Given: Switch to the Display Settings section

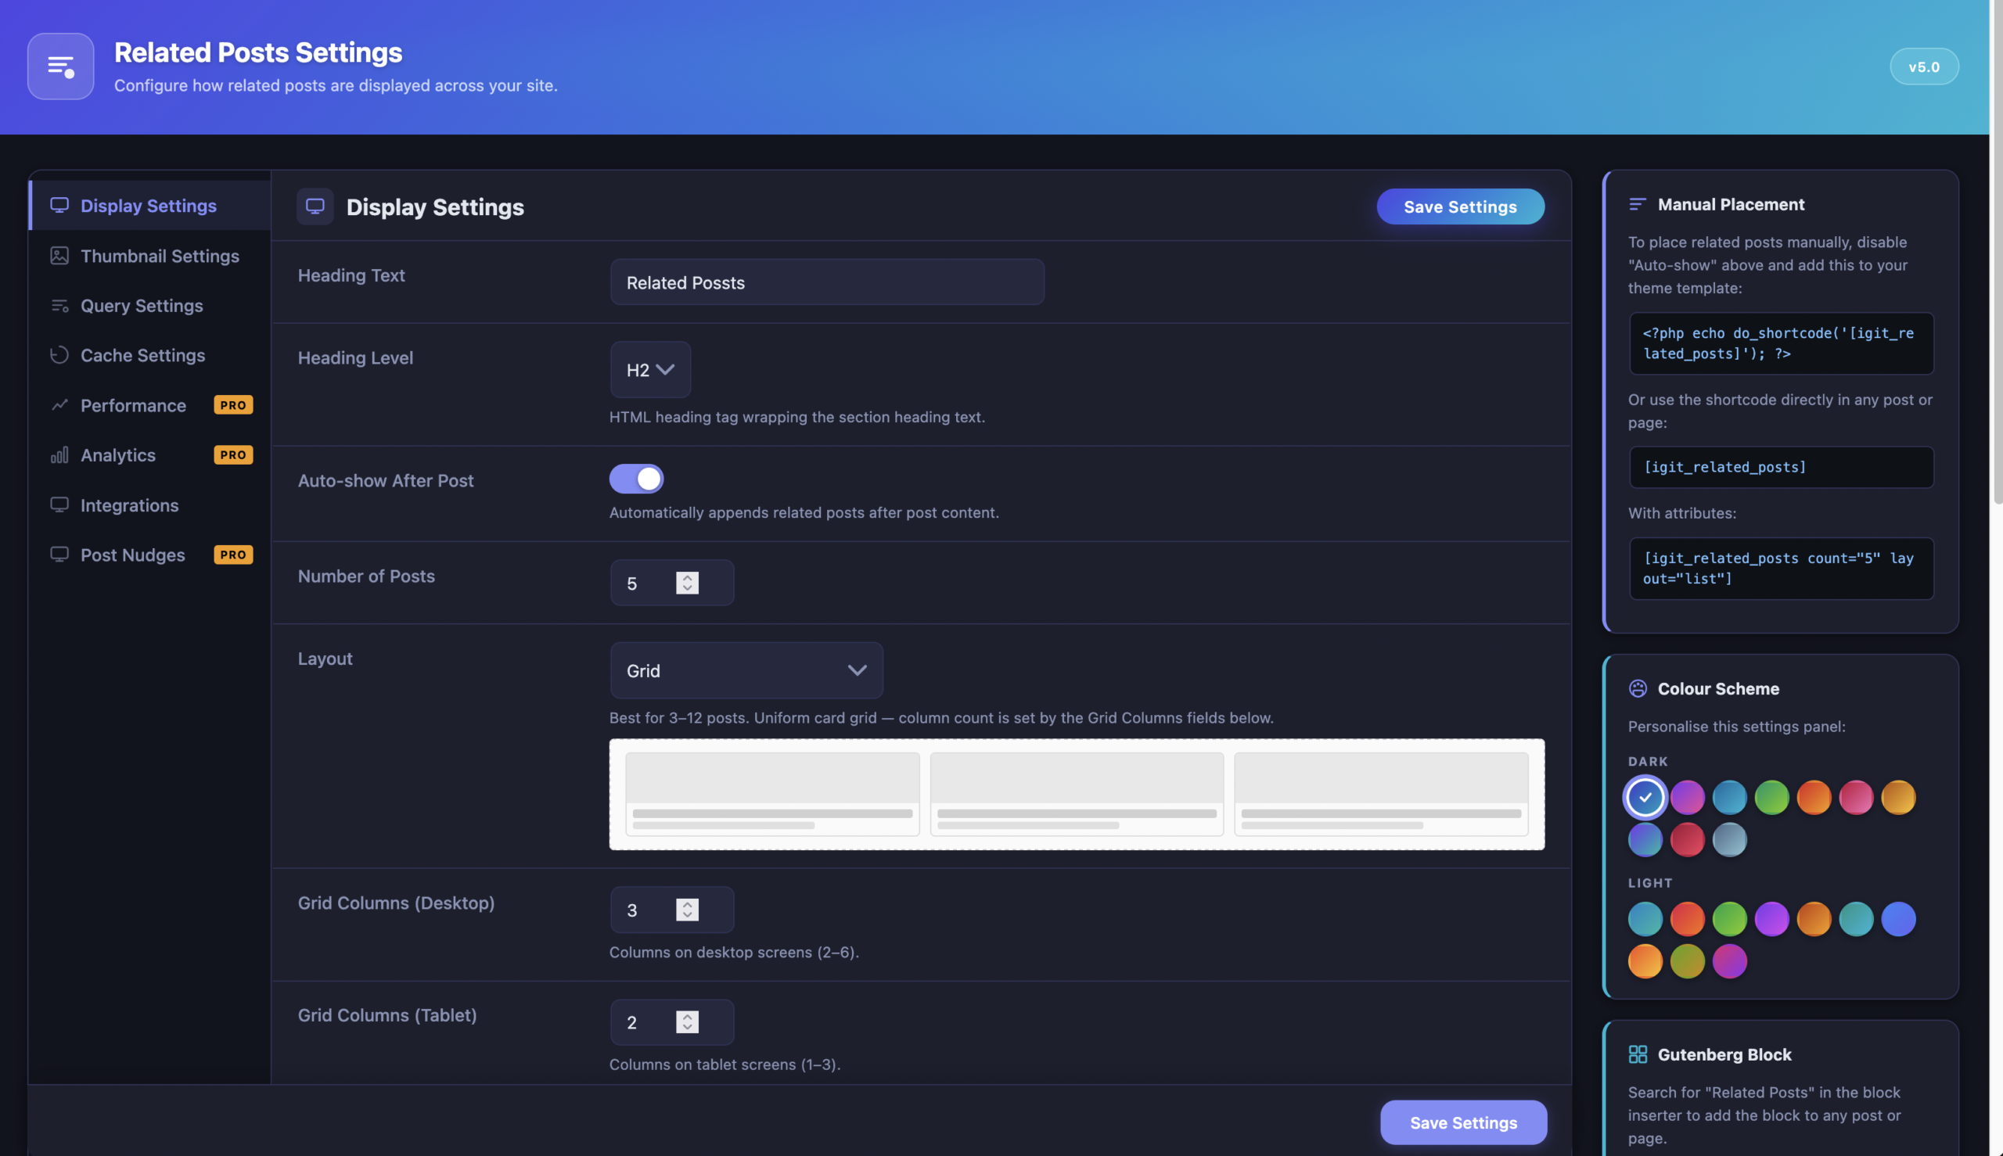Looking at the screenshot, I should 148,205.
